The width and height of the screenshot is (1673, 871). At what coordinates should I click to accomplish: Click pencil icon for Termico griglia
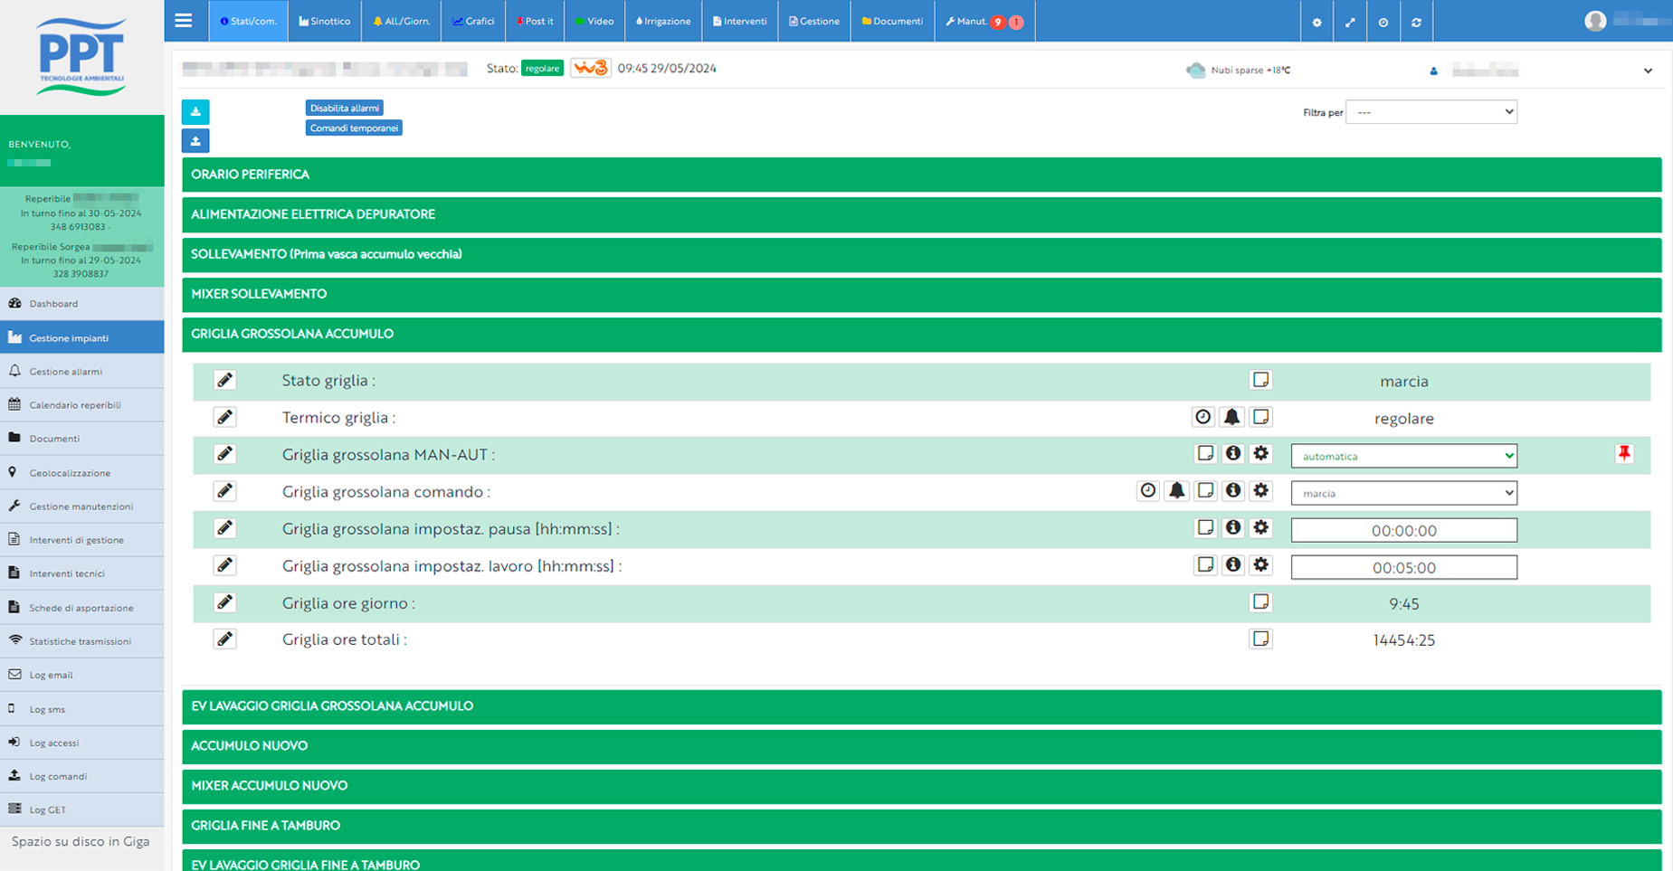click(225, 417)
